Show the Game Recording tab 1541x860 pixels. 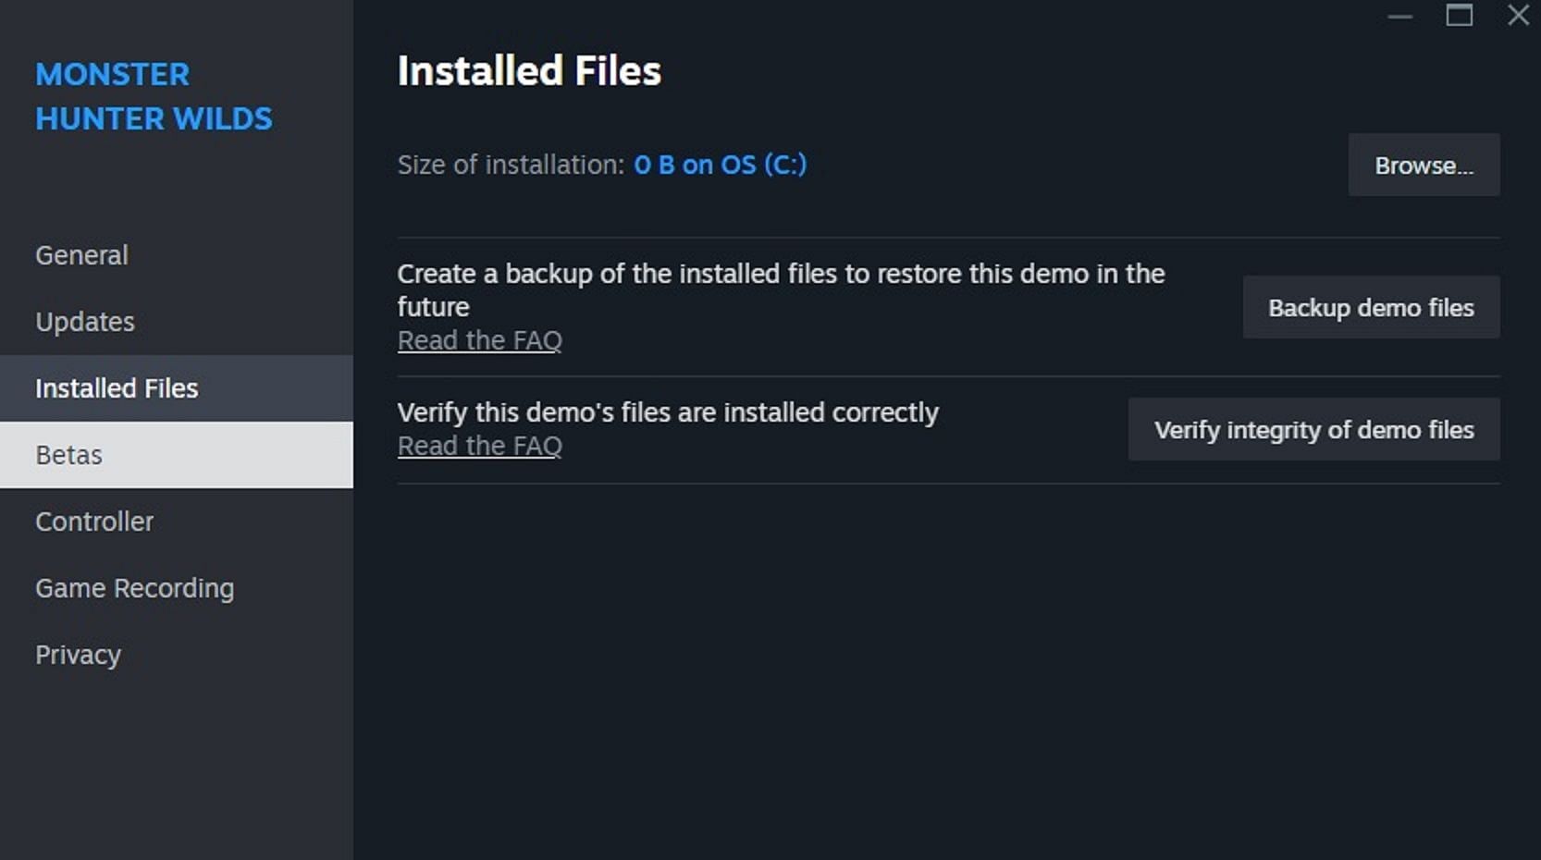[135, 588]
